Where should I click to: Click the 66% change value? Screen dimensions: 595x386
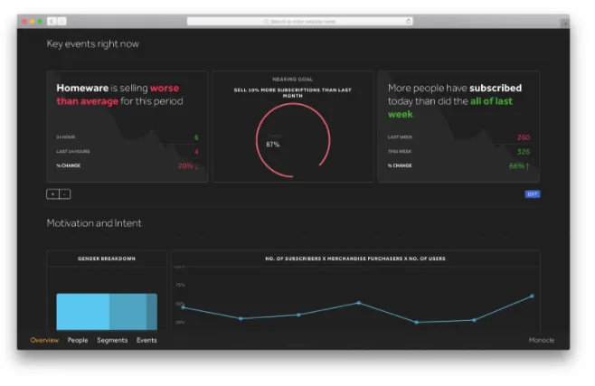tap(519, 166)
